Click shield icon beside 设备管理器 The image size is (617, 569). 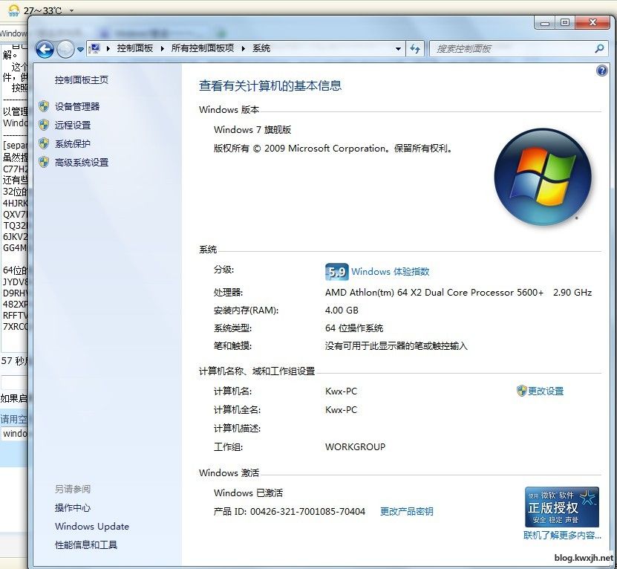click(44, 106)
